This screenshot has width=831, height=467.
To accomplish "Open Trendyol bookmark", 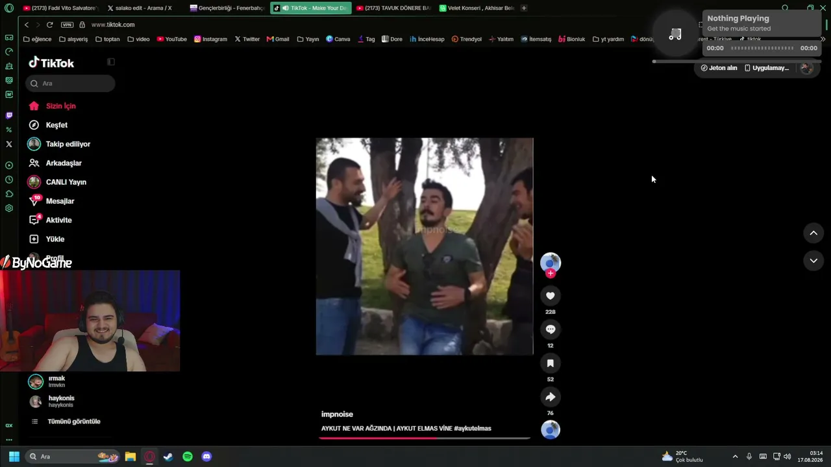I will point(467,39).
